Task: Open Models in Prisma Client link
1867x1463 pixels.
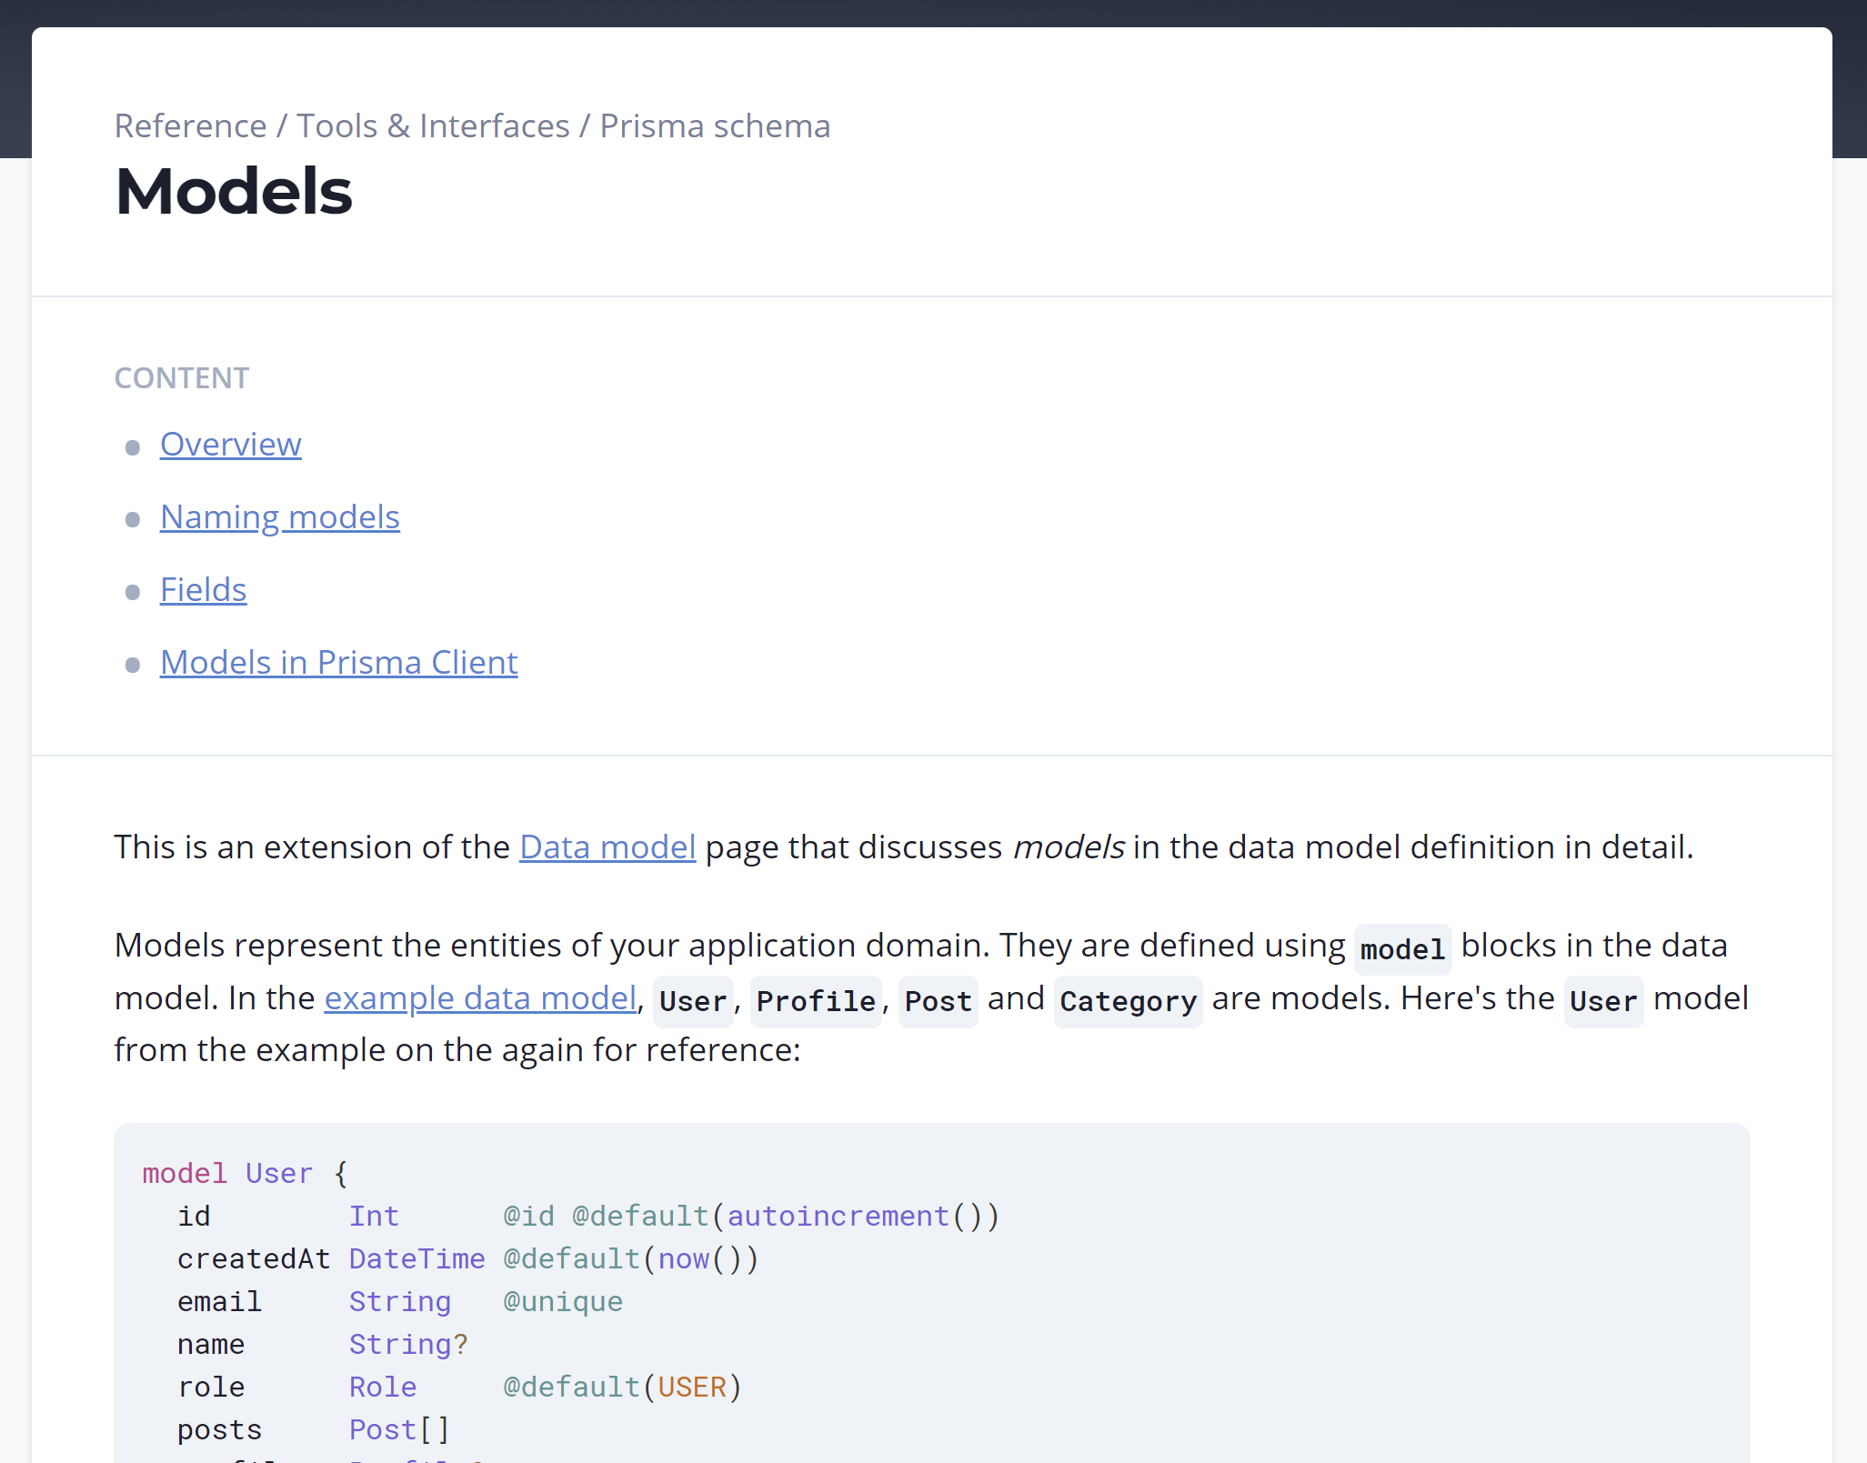Action: [x=338, y=662]
